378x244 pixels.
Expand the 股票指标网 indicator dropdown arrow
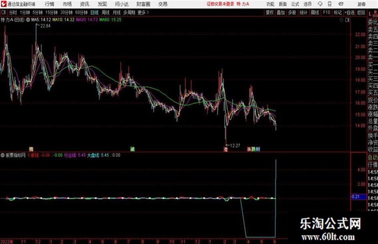click(3, 155)
